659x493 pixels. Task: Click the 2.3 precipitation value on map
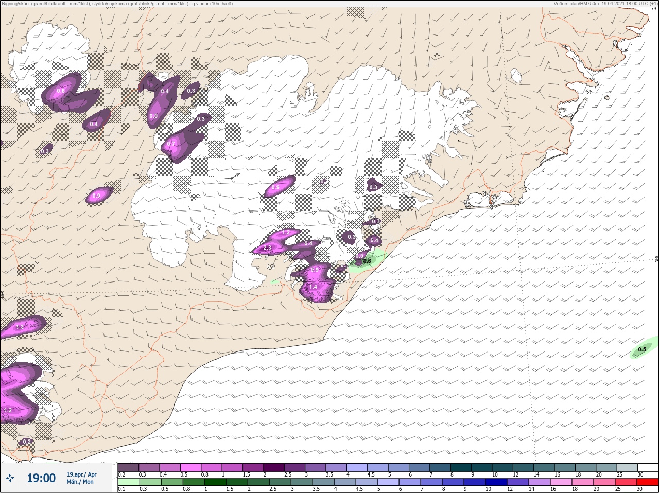(267, 248)
